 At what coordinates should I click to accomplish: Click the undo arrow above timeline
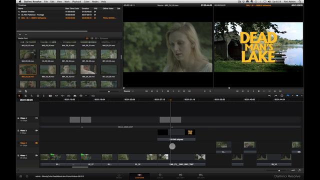(x=269, y=95)
